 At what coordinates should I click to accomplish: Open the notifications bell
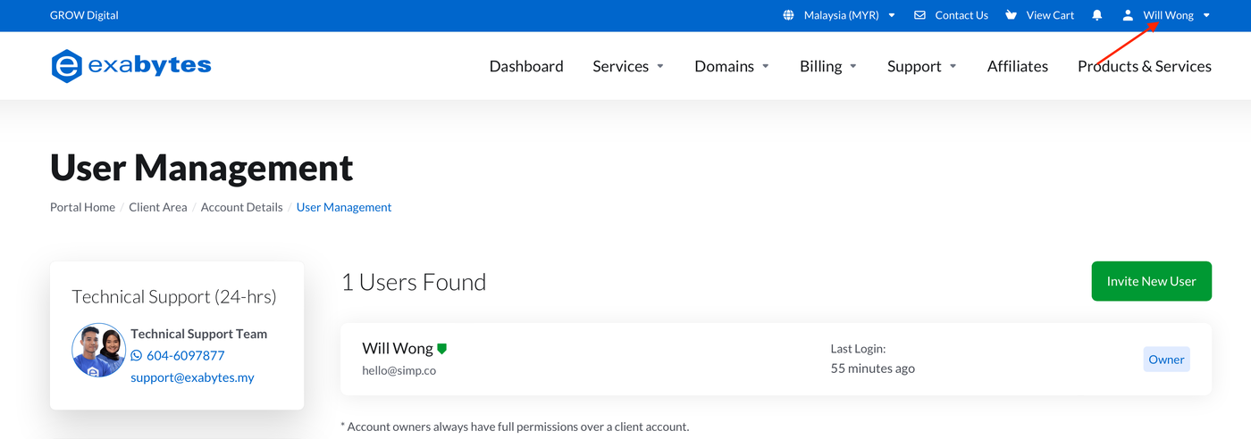(x=1097, y=15)
